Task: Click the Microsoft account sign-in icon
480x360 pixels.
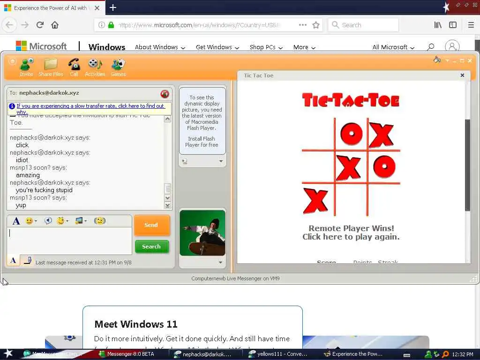Action: [x=452, y=46]
